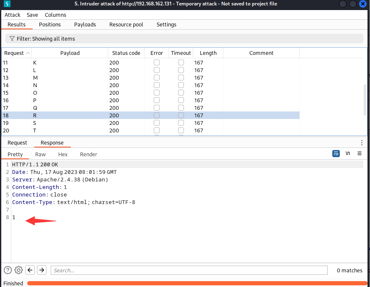Tick the Error checkbox for payload K

click(x=157, y=62)
